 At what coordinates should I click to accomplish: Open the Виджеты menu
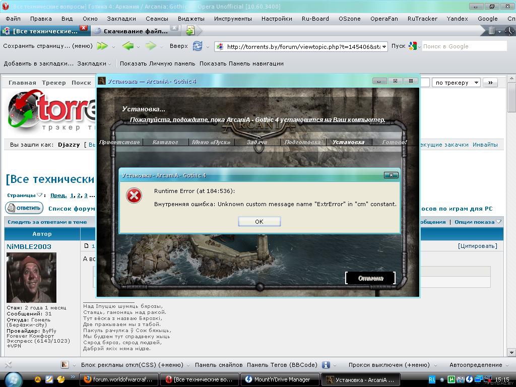click(191, 19)
